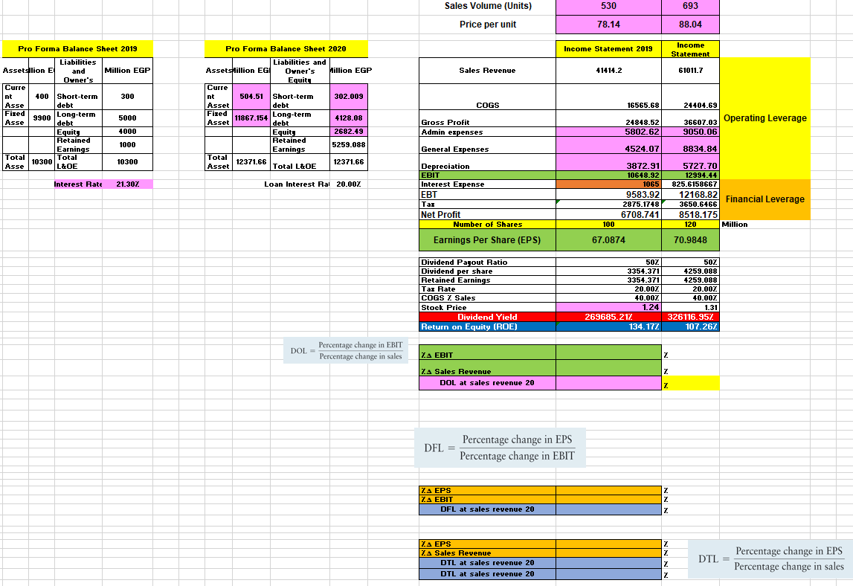Select the orange Interest Expense 1065 cell
Screen dimensions: 853x586
coord(609,184)
